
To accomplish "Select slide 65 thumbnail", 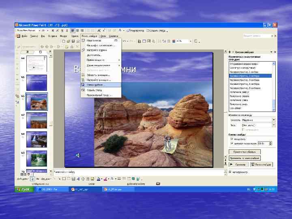I will tap(36, 83).
